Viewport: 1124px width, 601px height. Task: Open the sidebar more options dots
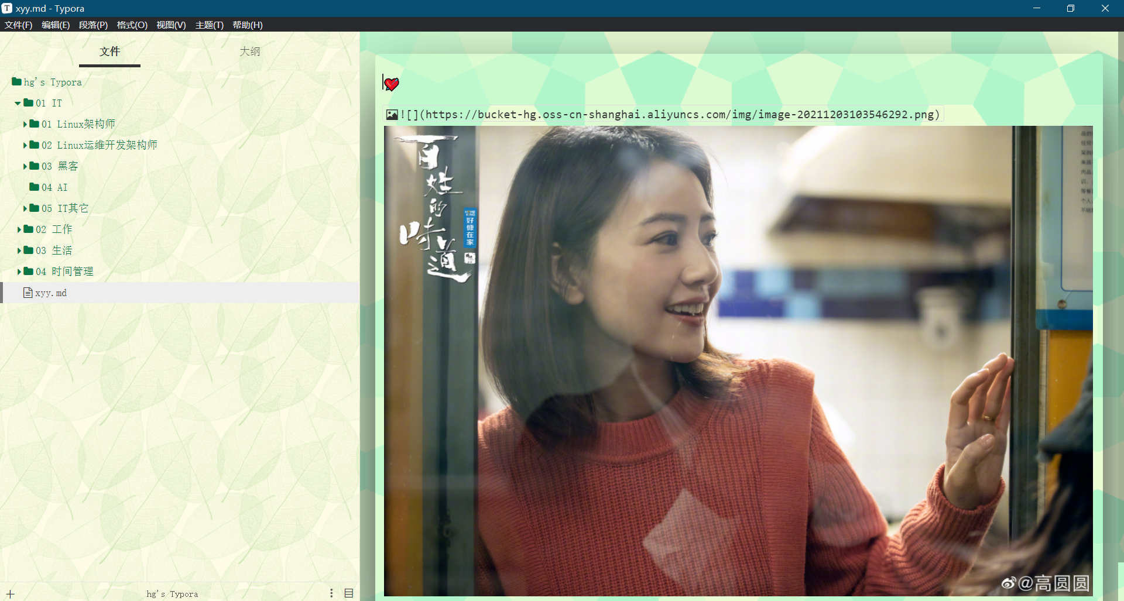[x=331, y=593]
